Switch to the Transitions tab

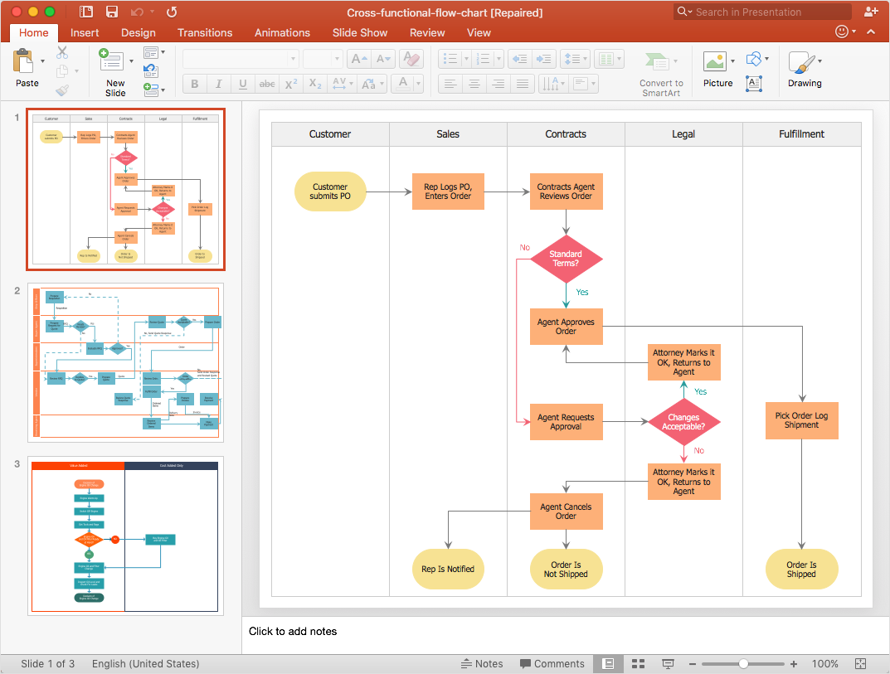pyautogui.click(x=204, y=32)
